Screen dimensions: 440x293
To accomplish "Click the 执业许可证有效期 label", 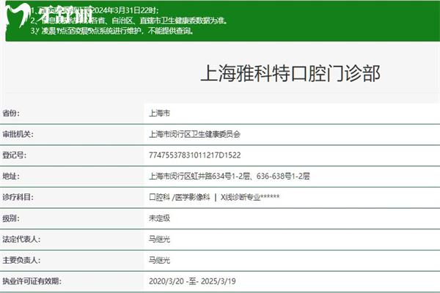I will pyautogui.click(x=32, y=281).
